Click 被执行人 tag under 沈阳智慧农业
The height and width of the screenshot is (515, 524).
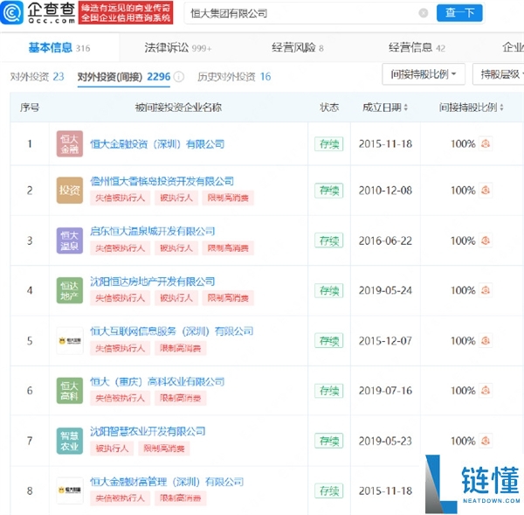112,449
